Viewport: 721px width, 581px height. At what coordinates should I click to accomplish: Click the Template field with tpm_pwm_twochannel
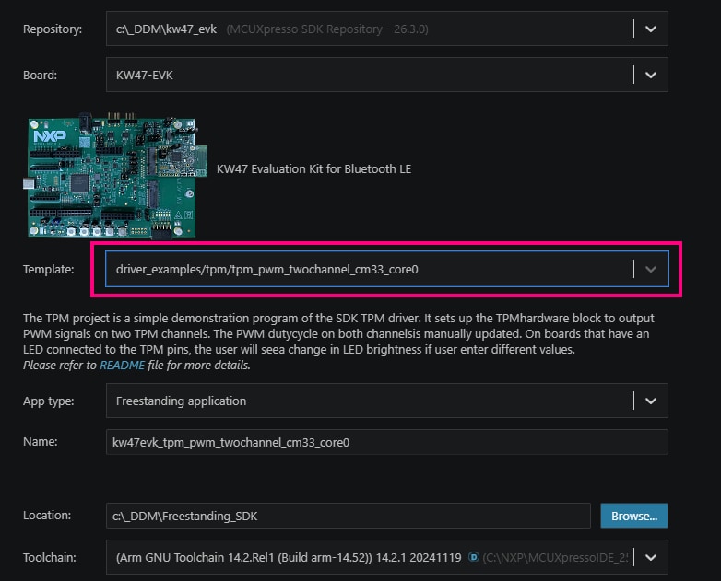tap(386, 269)
